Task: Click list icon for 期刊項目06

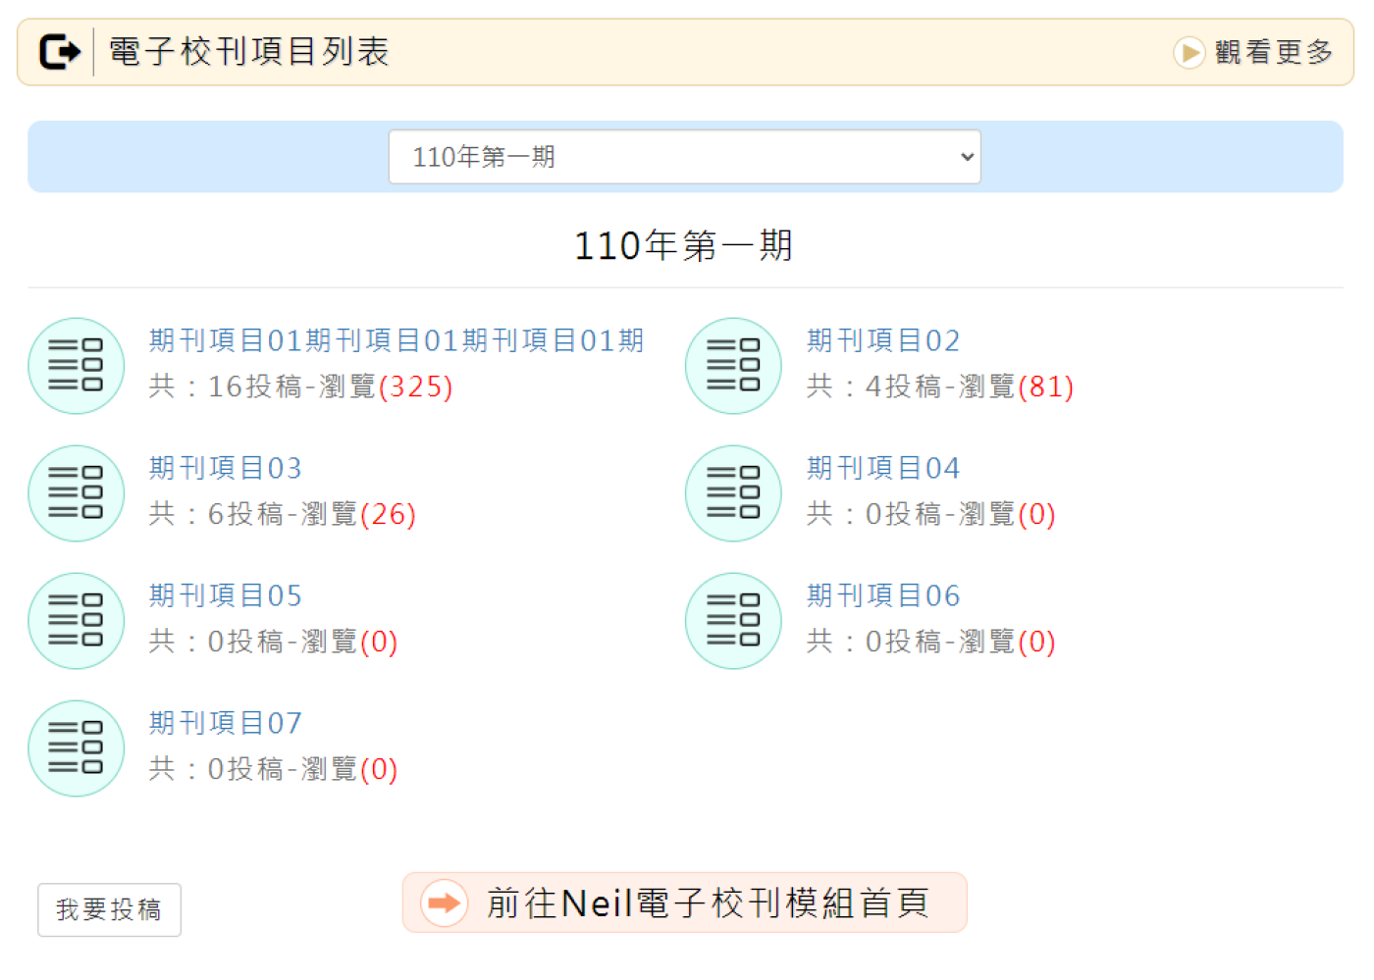Action: click(733, 621)
